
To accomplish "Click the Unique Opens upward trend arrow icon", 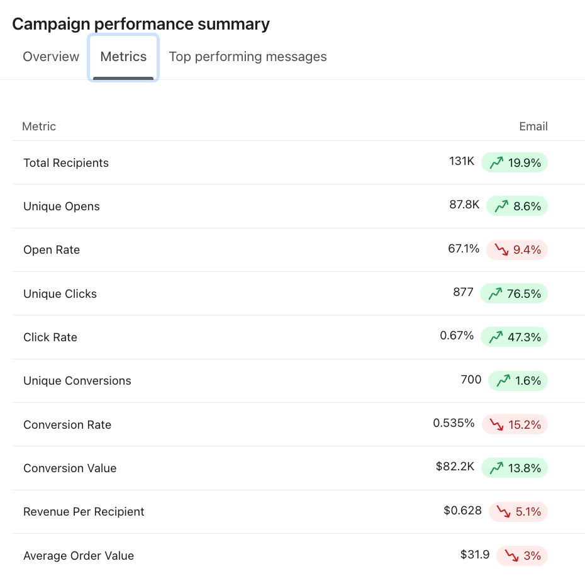I will (501, 207).
